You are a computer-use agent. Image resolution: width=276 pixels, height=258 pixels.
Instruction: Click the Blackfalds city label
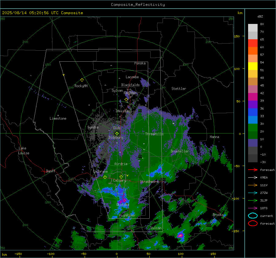click(130, 85)
